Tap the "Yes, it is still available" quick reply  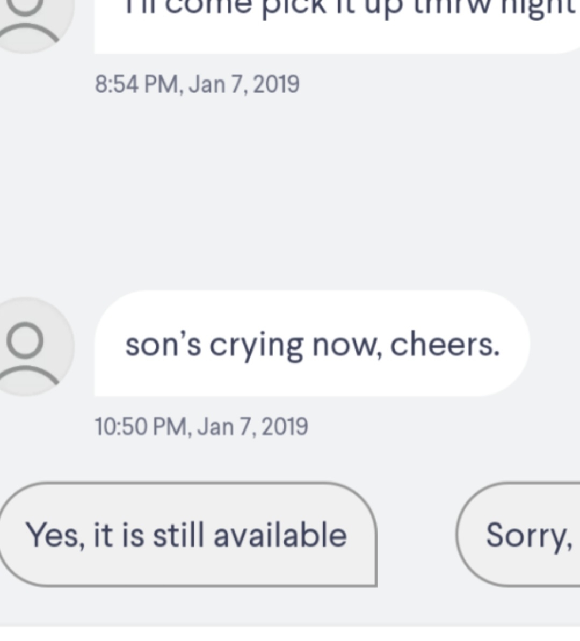tap(187, 535)
